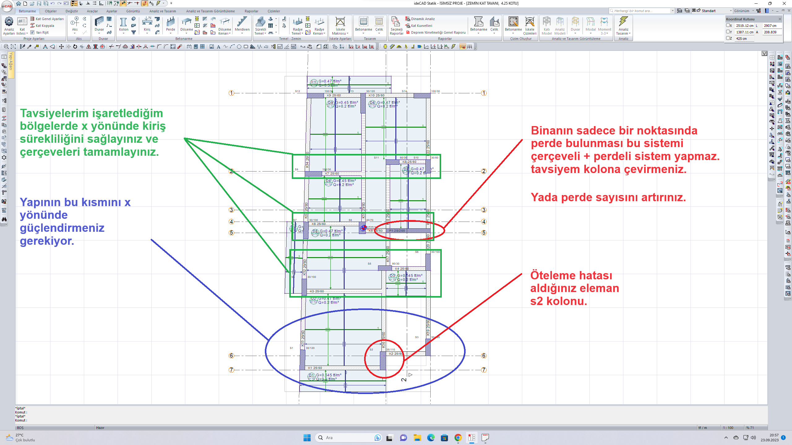Show the Analiz Modeli view
Viewport: 792px width, 445px height.
click(560, 26)
